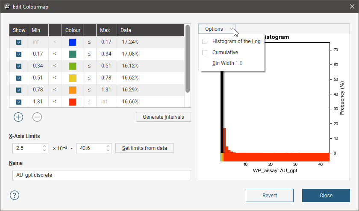Viewport: 359px width, 211px height.
Task: Click the less-than operator in the 0.17 row
Action: (x=54, y=54)
